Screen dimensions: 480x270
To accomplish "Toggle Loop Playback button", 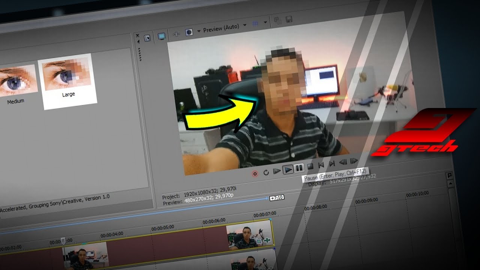I will 266,172.
